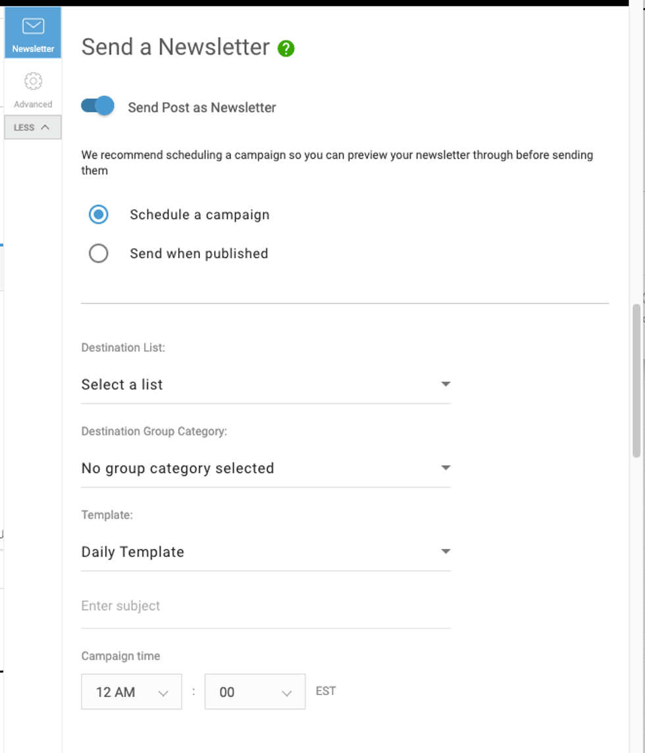Viewport: 645px width, 753px height.
Task: Choose the Send when published radio option
Action: [99, 253]
